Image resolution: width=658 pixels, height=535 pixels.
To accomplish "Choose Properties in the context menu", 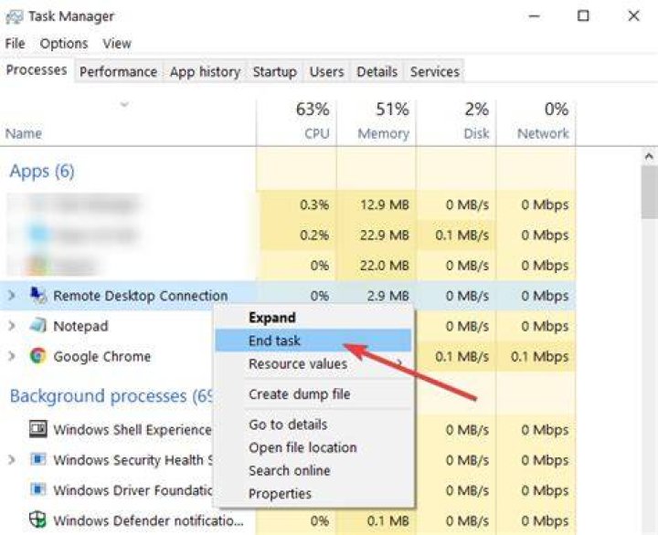I will 313,494.
